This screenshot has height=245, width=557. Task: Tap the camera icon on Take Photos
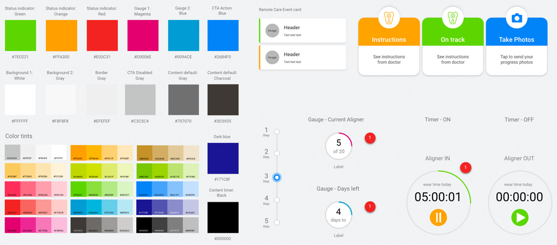point(516,18)
